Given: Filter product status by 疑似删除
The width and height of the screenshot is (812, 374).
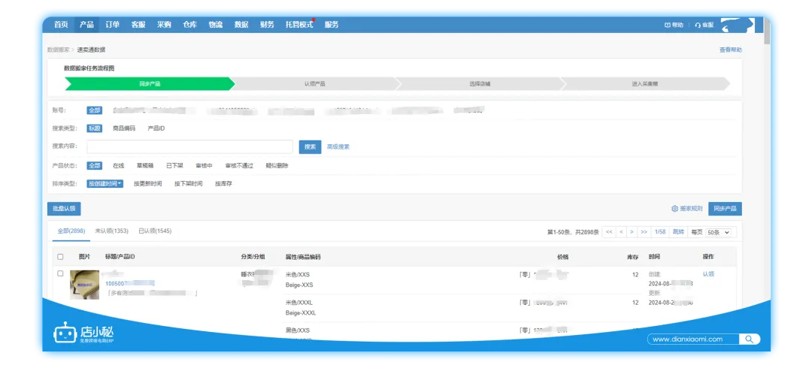Looking at the screenshot, I should 277,165.
